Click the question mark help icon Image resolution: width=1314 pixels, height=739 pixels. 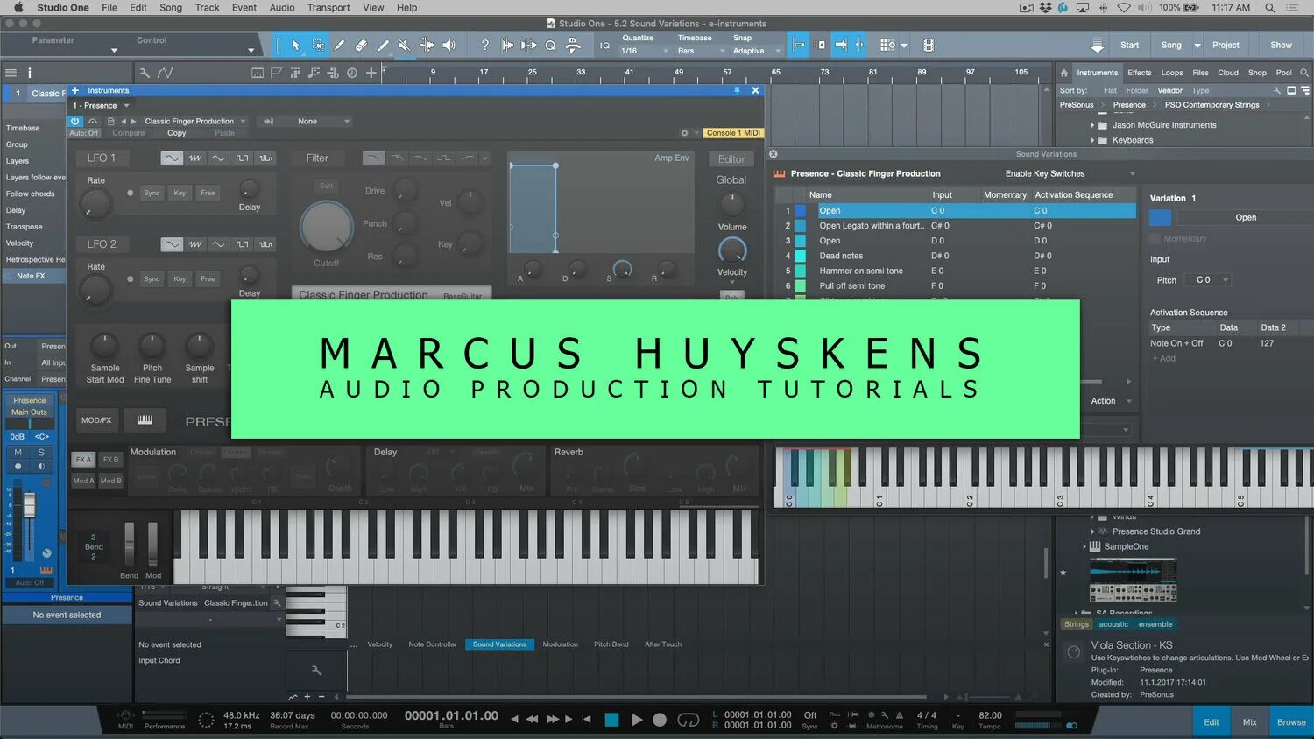484,45
